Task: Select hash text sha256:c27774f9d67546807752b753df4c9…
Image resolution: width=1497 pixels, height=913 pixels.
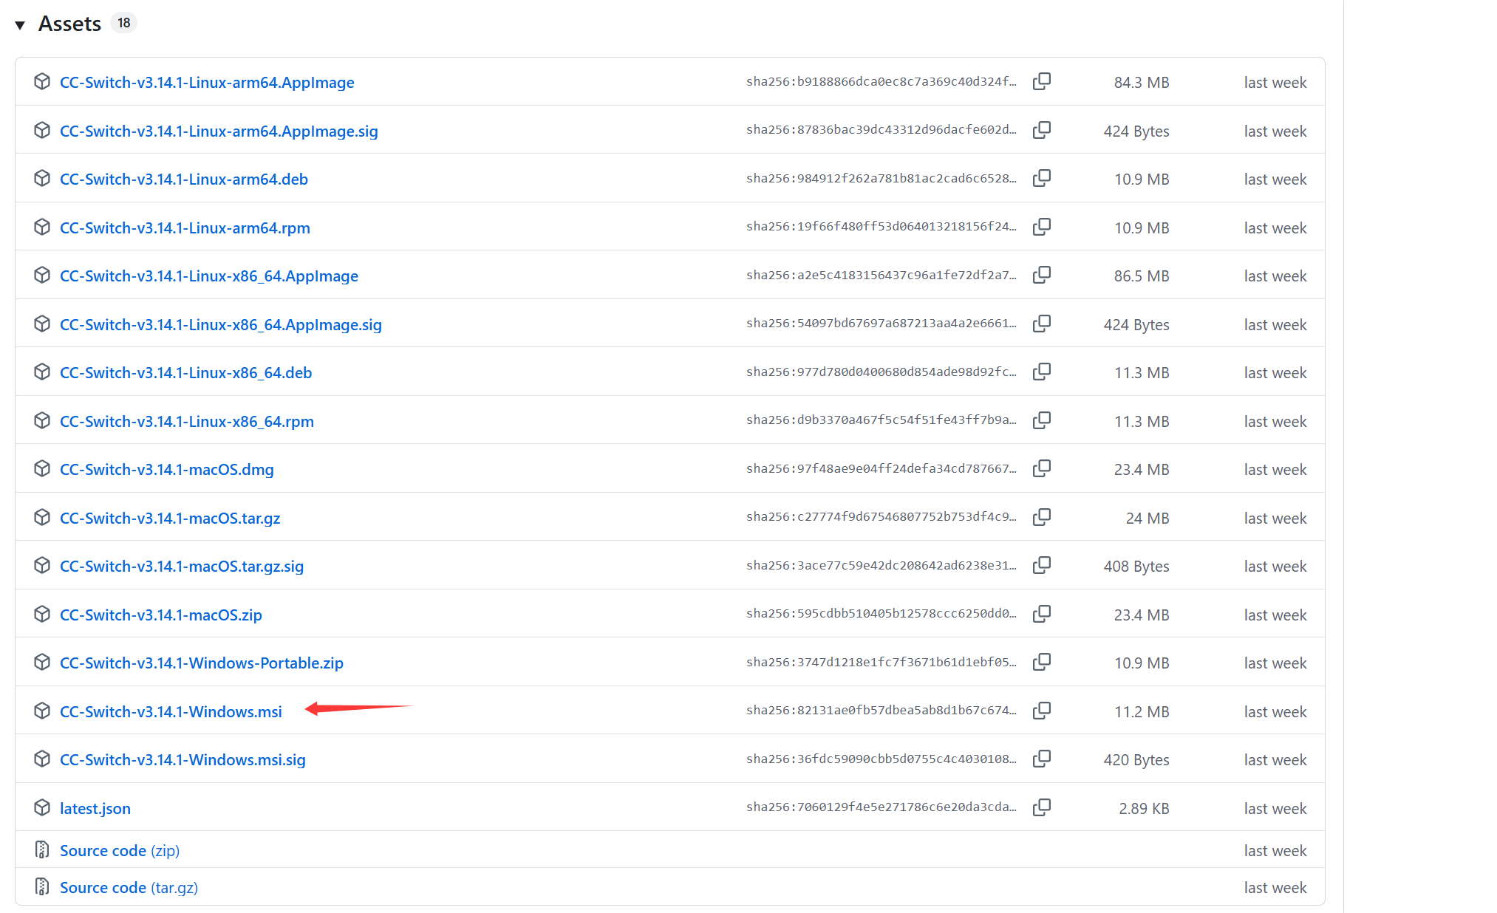Action: click(x=882, y=516)
